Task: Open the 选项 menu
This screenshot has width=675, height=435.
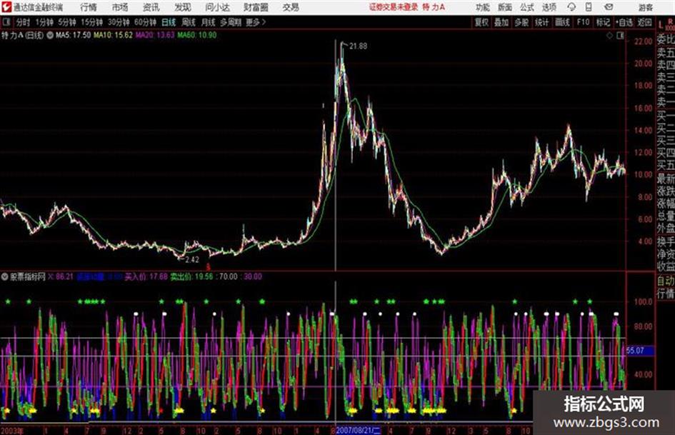Action: click(x=549, y=7)
